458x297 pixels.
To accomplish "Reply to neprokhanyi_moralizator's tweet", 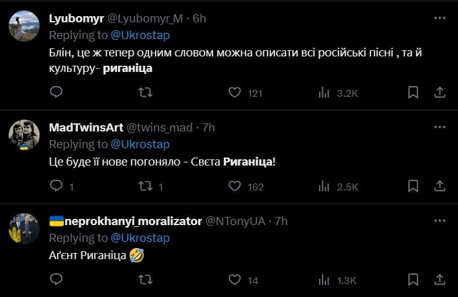I will pos(56,280).
